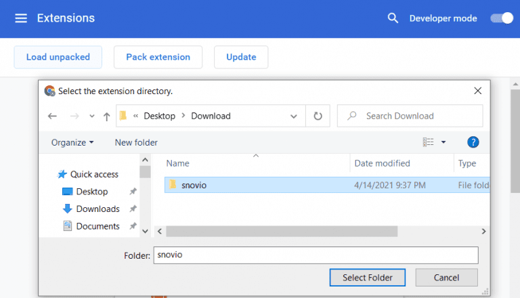Click the Load unpacked button
Image resolution: width=520 pixels, height=298 pixels.
[58, 58]
